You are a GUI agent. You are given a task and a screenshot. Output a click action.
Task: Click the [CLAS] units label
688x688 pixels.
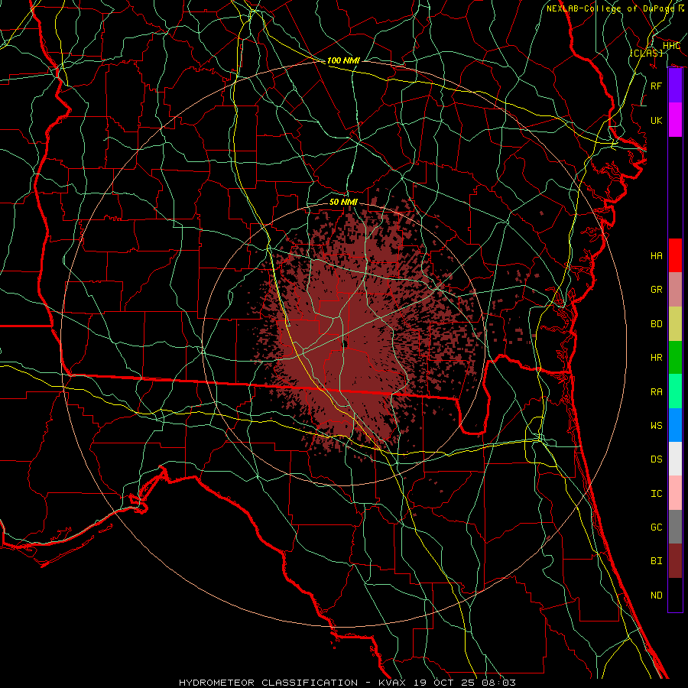[x=646, y=53]
